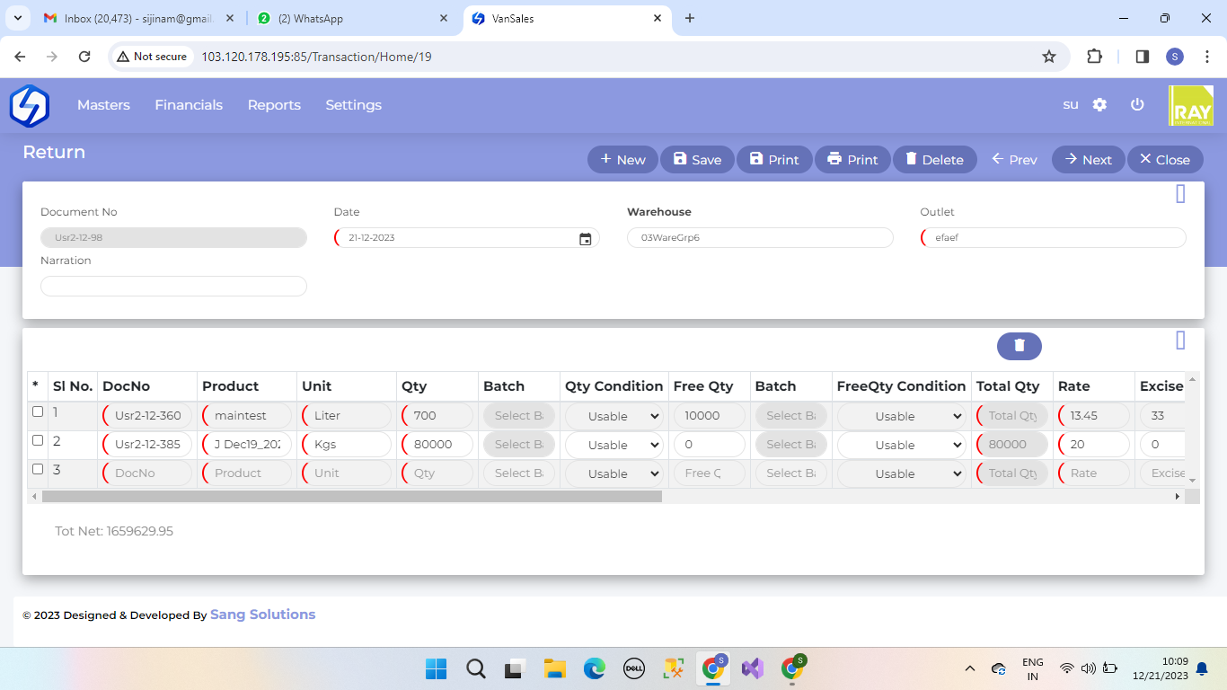This screenshot has width=1227, height=690.
Task: Follow the Sang Solutions link
Action: 262,615
